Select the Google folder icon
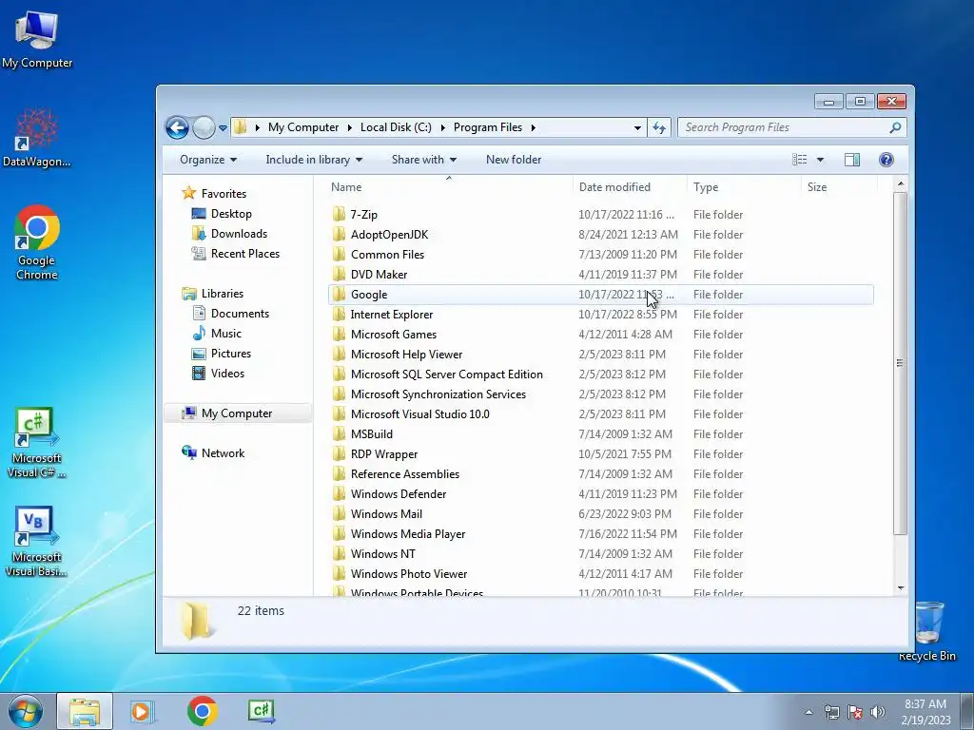974x730 pixels. coord(339,295)
